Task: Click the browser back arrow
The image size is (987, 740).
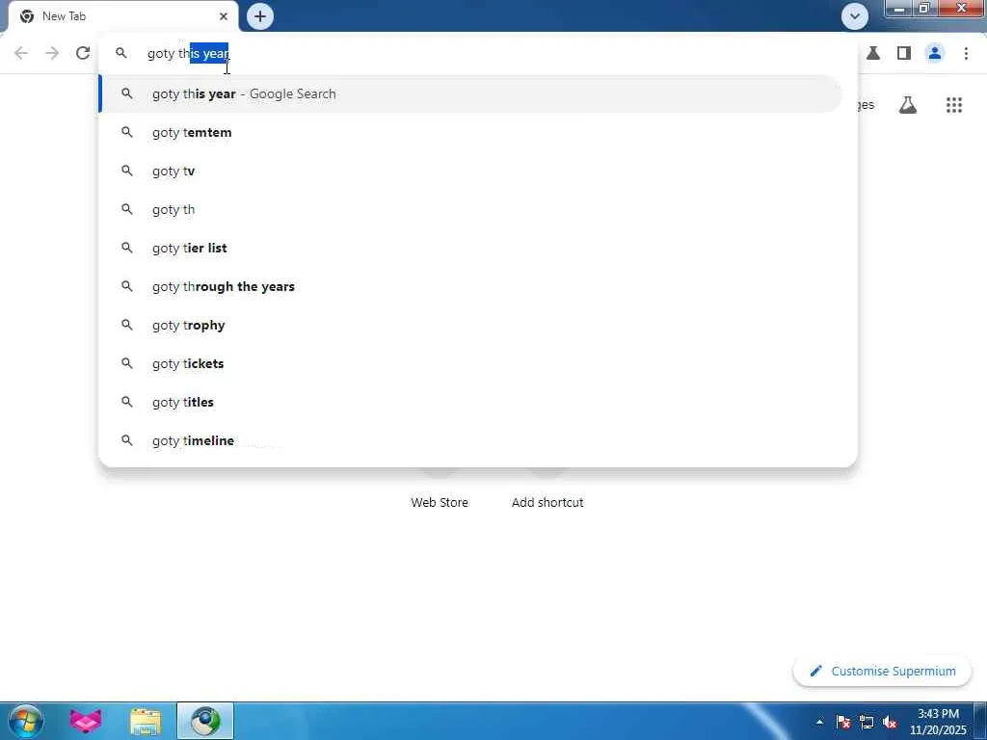Action: click(21, 54)
